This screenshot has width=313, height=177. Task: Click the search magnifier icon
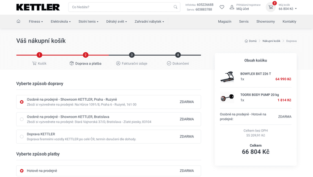pyautogui.click(x=176, y=7)
